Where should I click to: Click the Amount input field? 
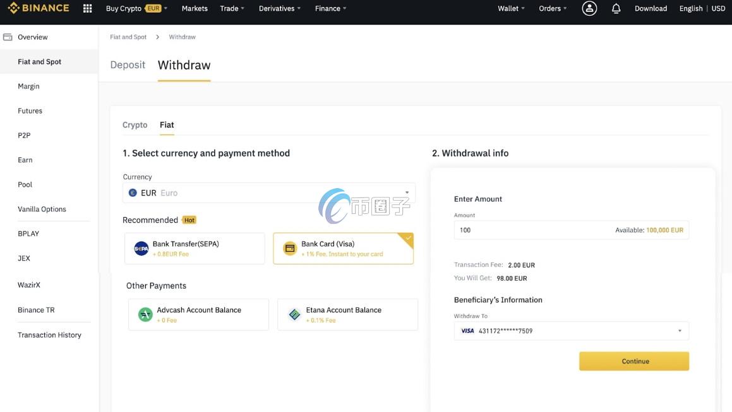click(x=531, y=230)
